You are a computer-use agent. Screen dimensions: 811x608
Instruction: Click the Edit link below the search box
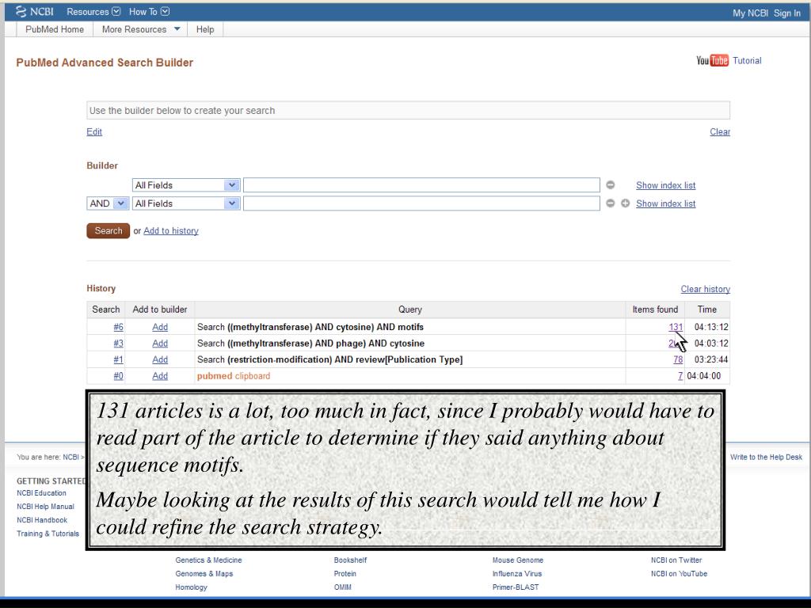point(94,132)
